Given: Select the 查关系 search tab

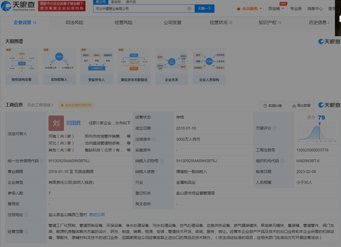Looking at the screenshot, I should [x=131, y=2].
